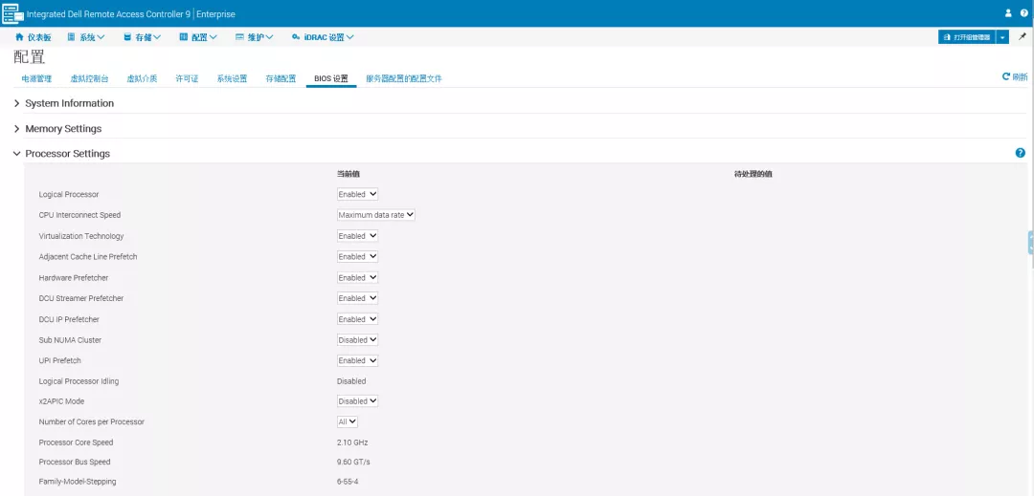1034x496 pixels.
Task: Open DCU Streamer Prefetcher dropdown
Action: coord(357,298)
